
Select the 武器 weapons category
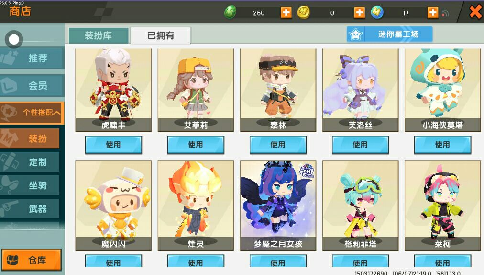click(30, 209)
